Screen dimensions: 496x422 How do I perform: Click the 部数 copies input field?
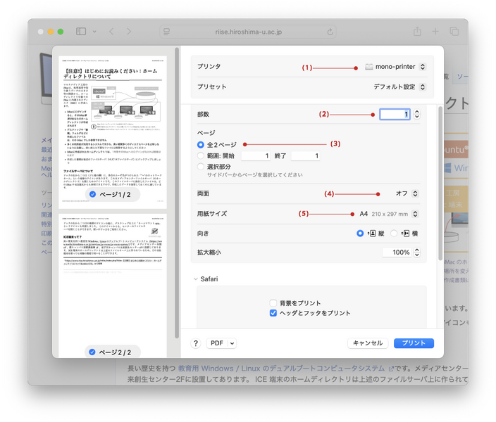[395, 114]
